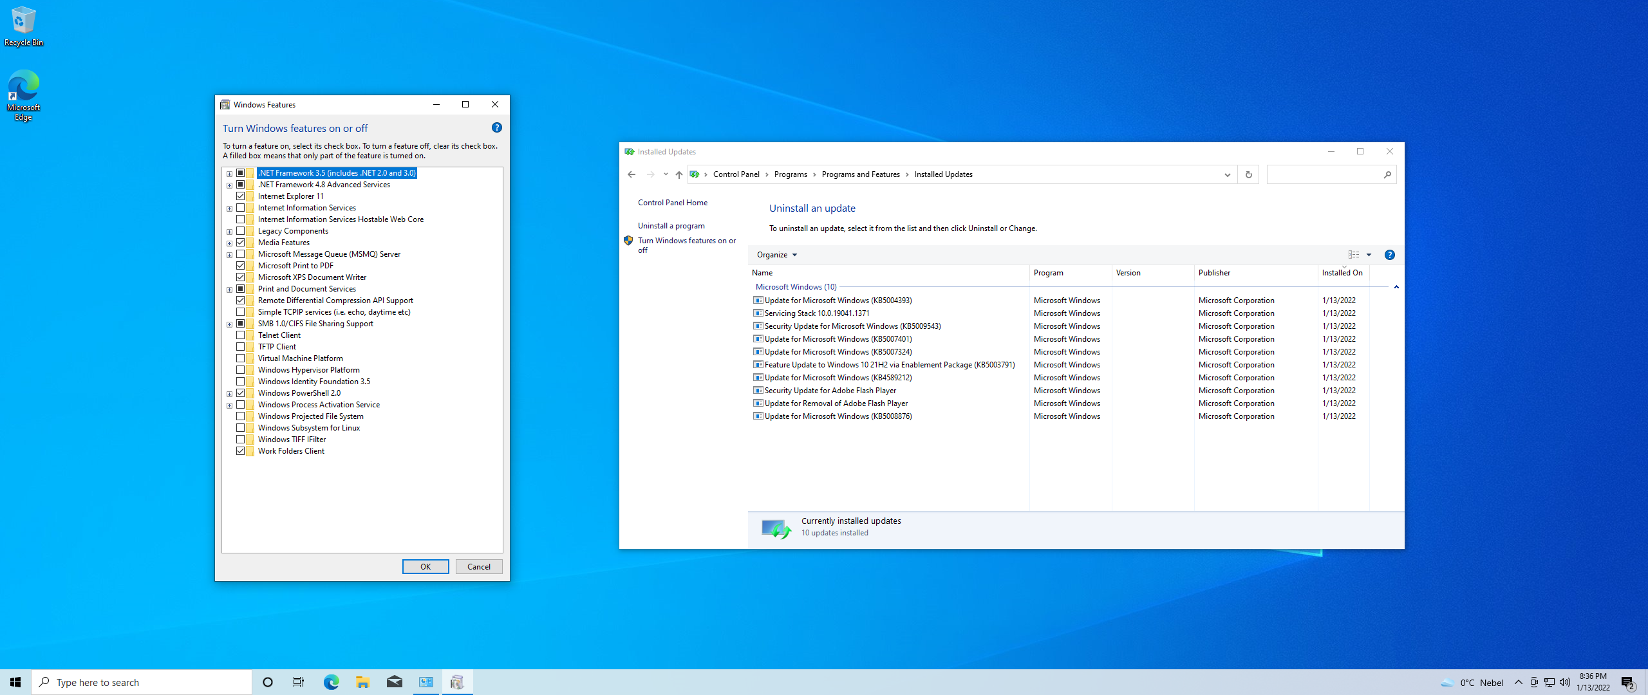Expand Print and Document Services node
Image resolution: width=1648 pixels, height=695 pixels.
click(x=229, y=290)
